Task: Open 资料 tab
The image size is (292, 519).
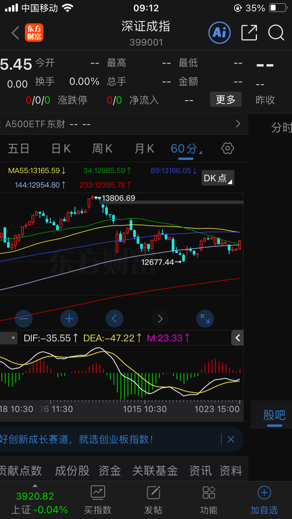Action: click(231, 471)
